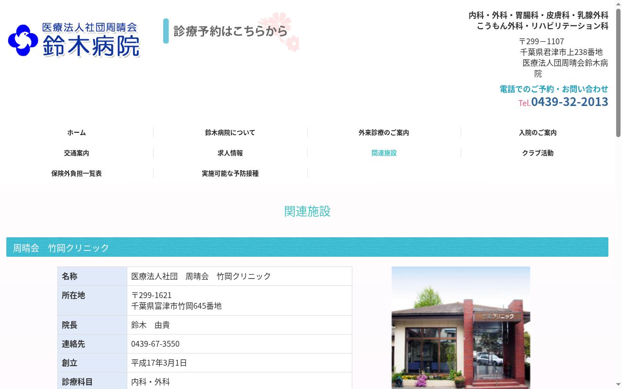Click the 竹岡クリニック building photo
The image size is (622, 389).
point(461,328)
